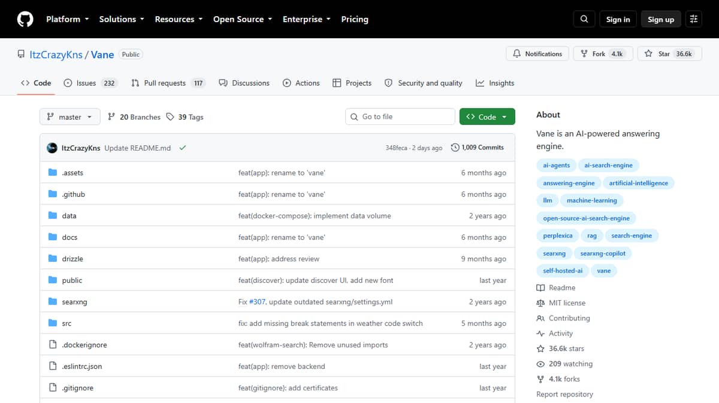Open the green Code dropdown button
Screen dimensions: 719x403
[487, 117]
